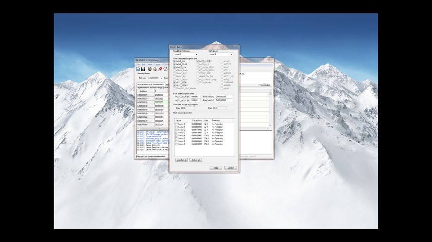Viewport: 432px width, 242px height.
Task: Check the Sector 1 protection checkbox
Action: click(176, 127)
